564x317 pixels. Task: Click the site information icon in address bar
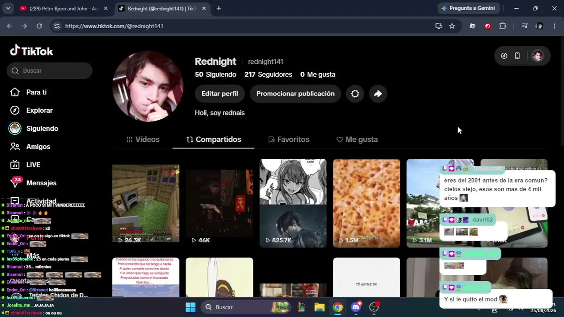coord(56,26)
